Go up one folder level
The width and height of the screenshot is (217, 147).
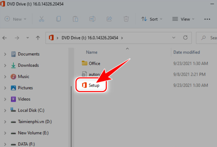(38, 38)
